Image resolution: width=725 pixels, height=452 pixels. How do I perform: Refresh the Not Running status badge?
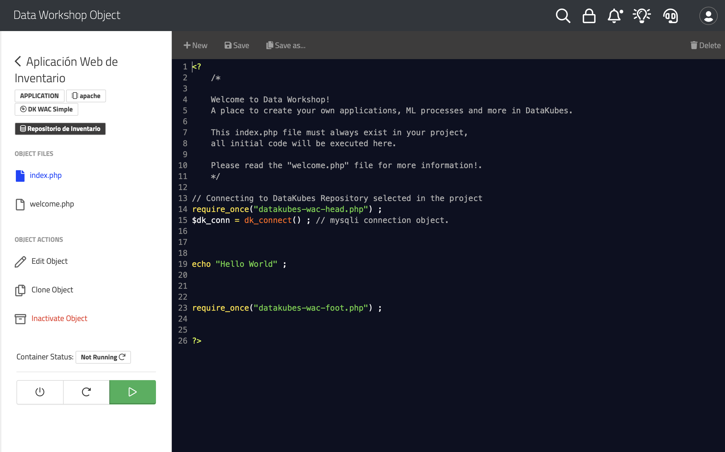coord(103,357)
